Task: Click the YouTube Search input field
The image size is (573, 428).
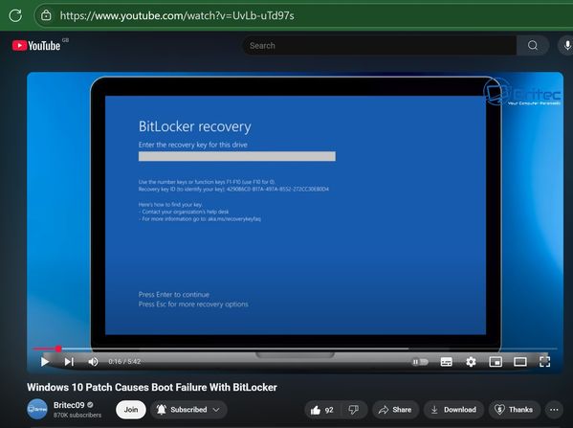Action: [x=380, y=45]
